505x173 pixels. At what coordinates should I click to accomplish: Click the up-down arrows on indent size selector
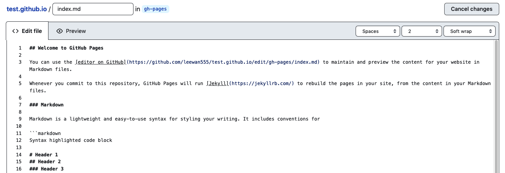tap(437, 31)
